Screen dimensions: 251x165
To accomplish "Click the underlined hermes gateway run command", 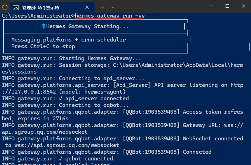I will 110,16.
